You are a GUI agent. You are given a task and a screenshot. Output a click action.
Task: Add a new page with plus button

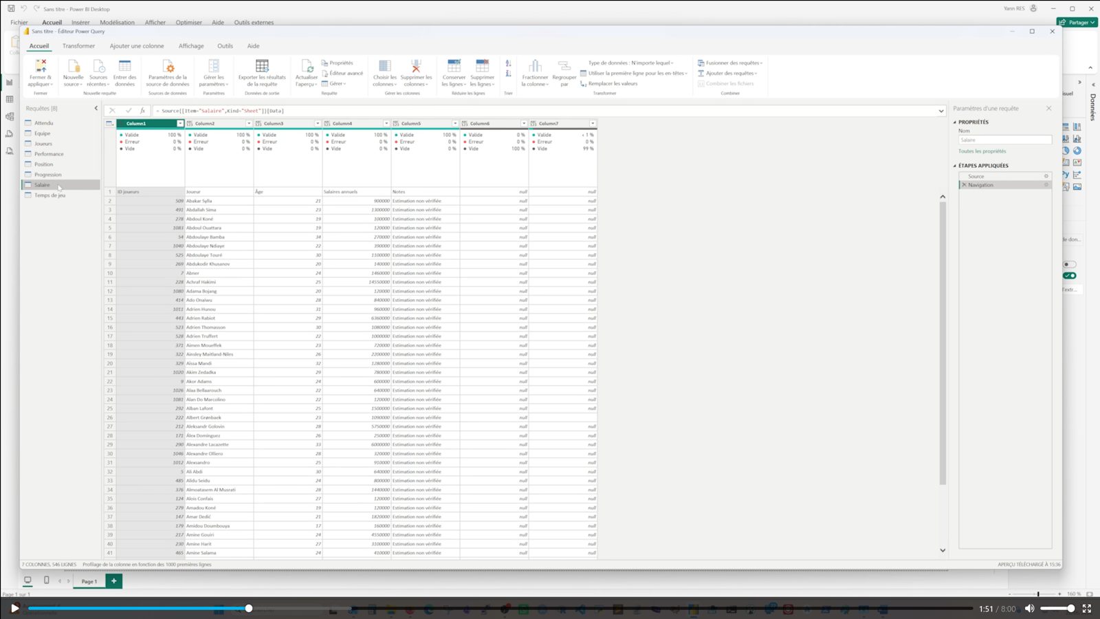click(114, 581)
